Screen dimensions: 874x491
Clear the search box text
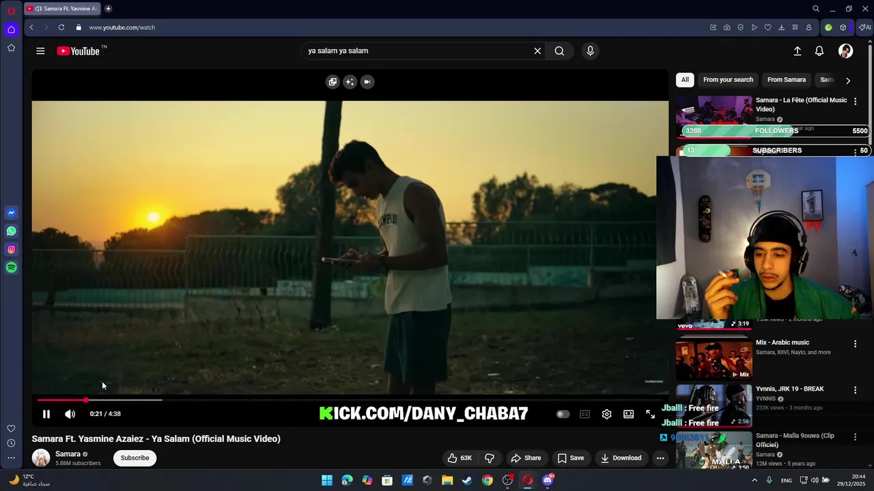click(x=537, y=51)
